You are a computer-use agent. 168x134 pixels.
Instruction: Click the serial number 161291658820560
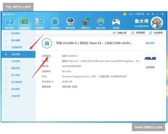click(72, 66)
